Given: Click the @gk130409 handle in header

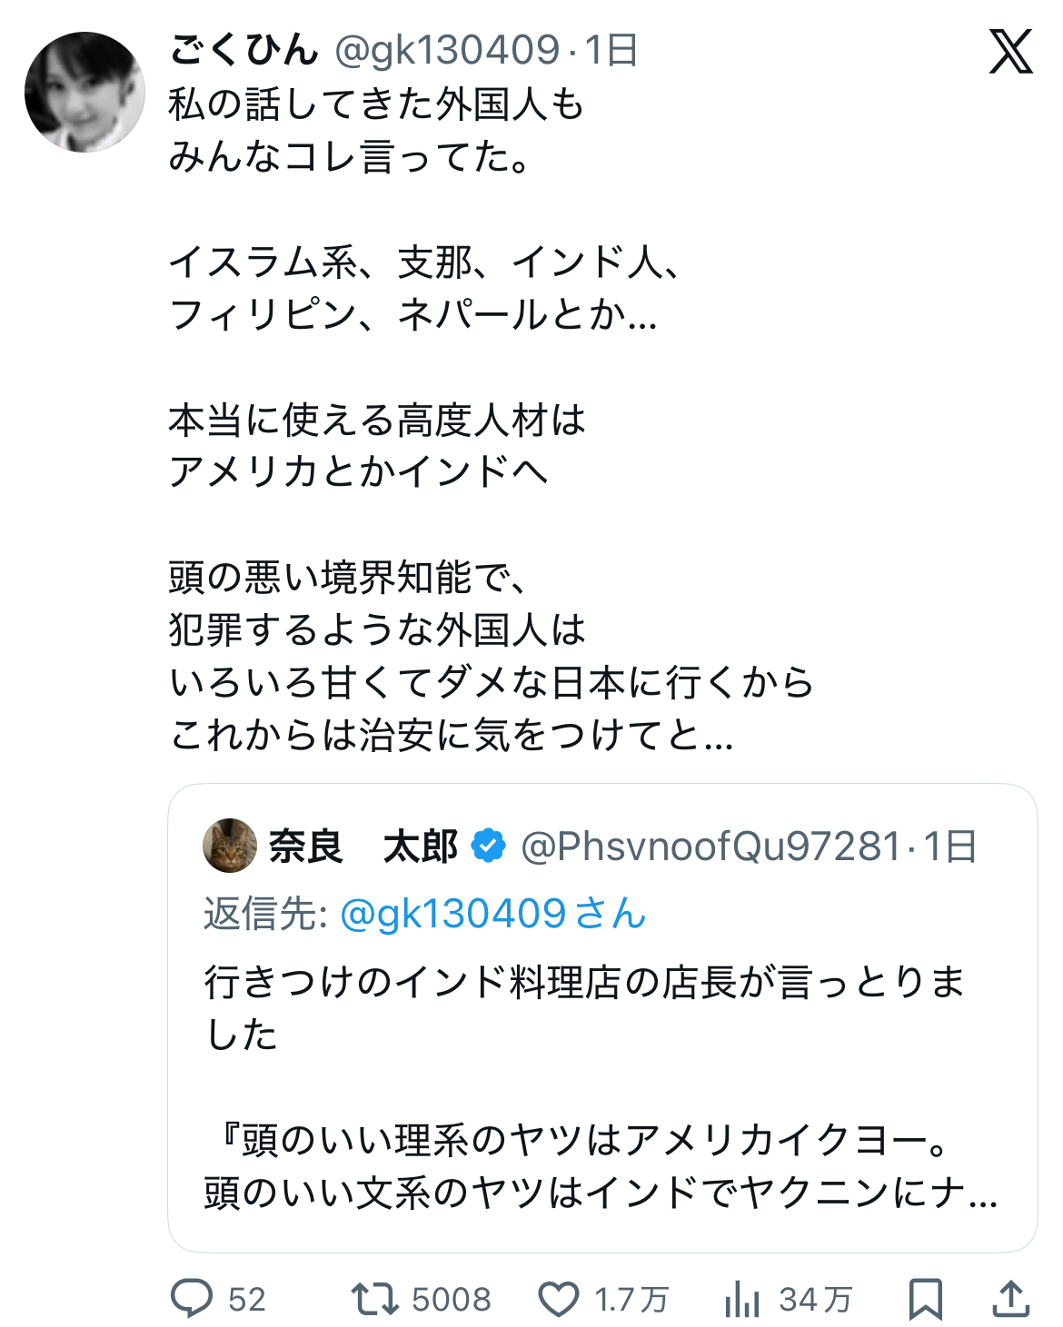Looking at the screenshot, I should click(x=447, y=50).
